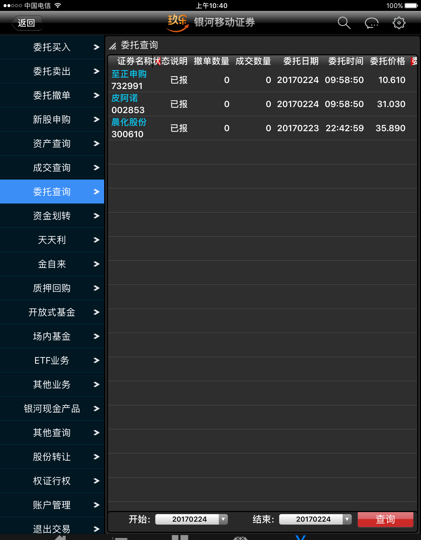Tap the 委托查询 panel title icon
Screen dimensions: 421x540
[113, 46]
